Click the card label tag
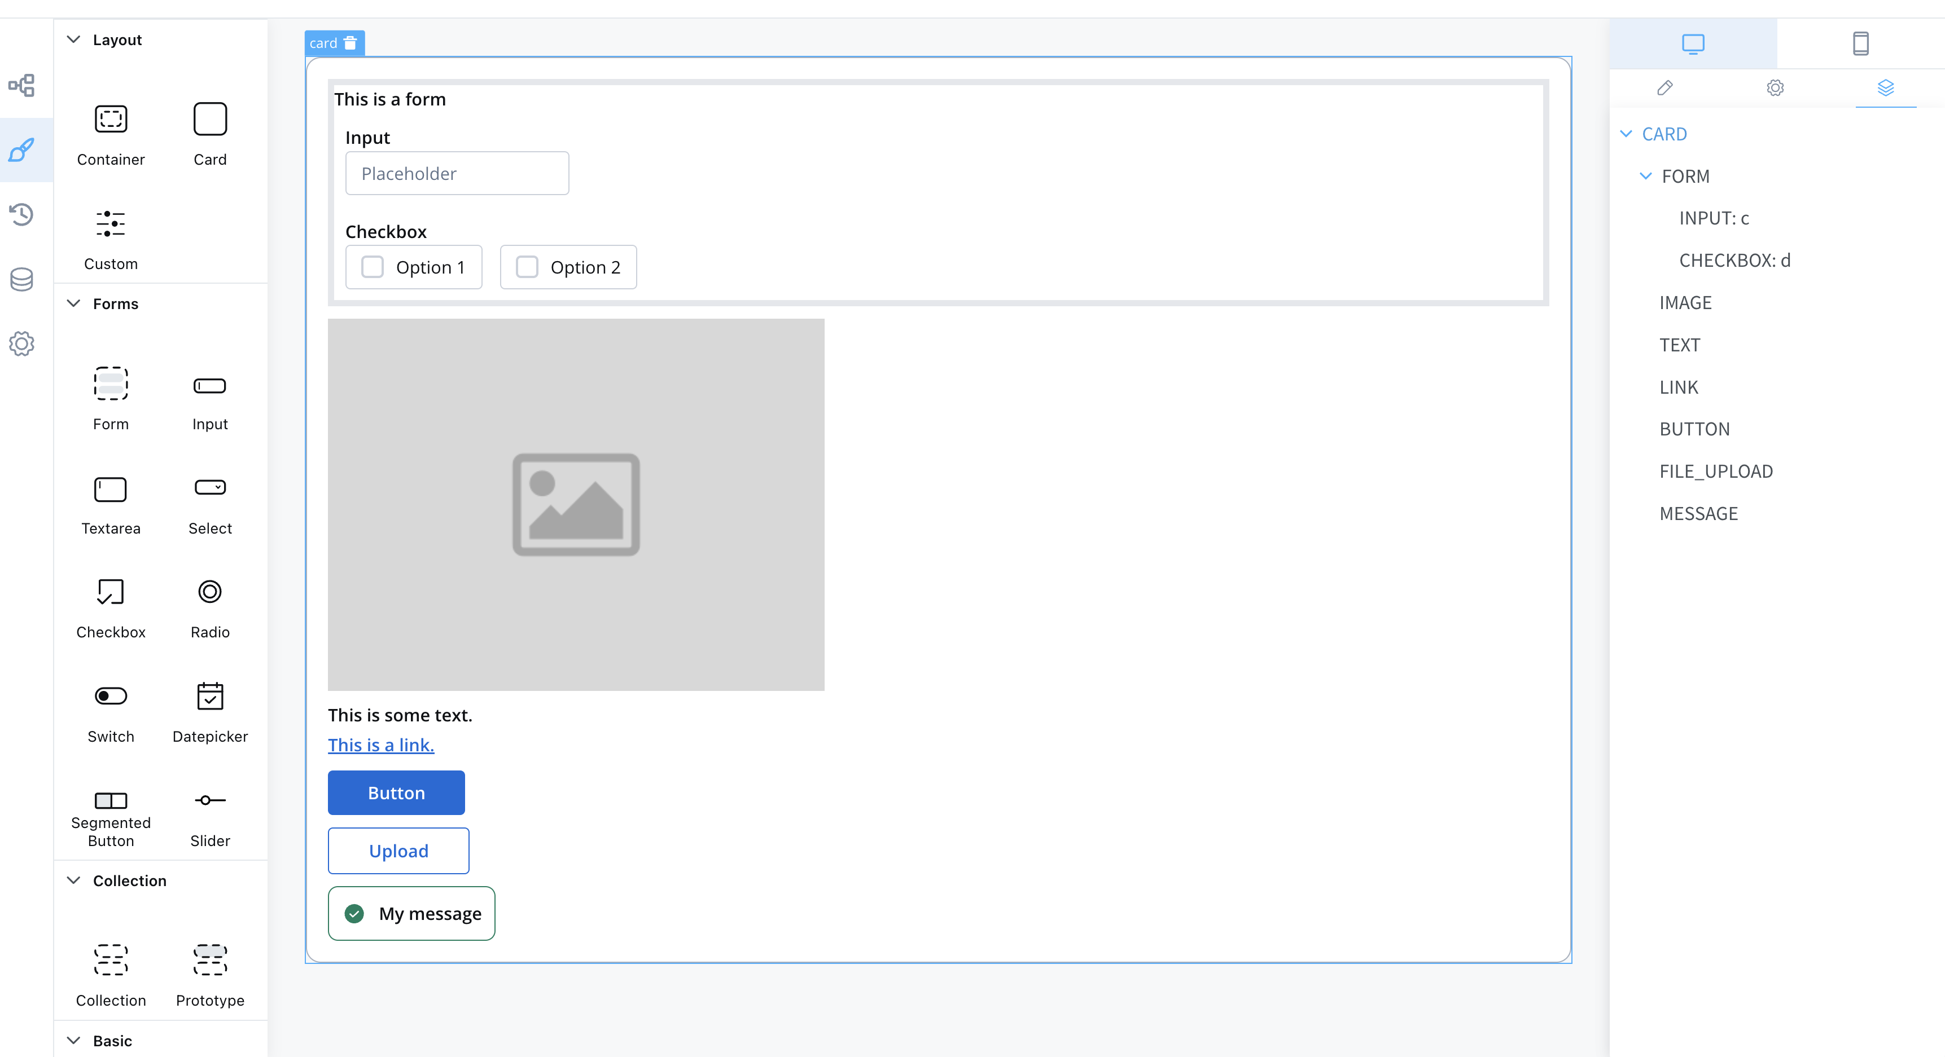 (x=323, y=43)
